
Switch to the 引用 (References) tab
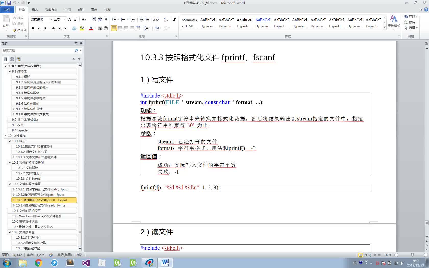point(67,10)
